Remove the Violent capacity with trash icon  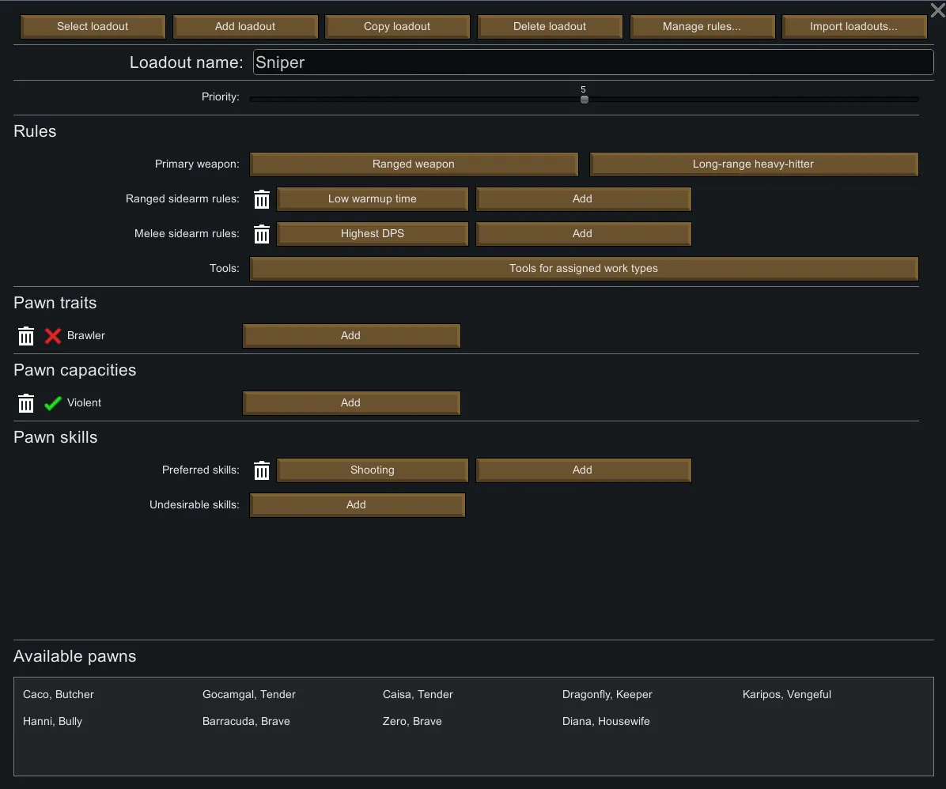coord(26,403)
